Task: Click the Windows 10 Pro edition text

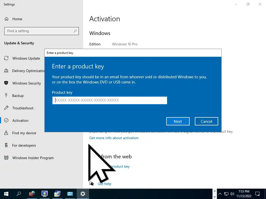Action: pos(125,44)
